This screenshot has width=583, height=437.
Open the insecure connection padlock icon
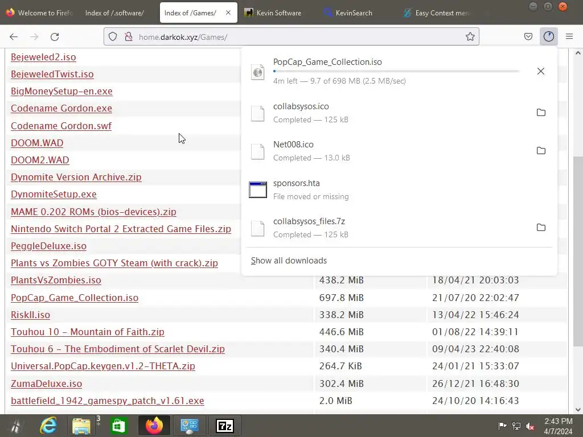pos(129,37)
